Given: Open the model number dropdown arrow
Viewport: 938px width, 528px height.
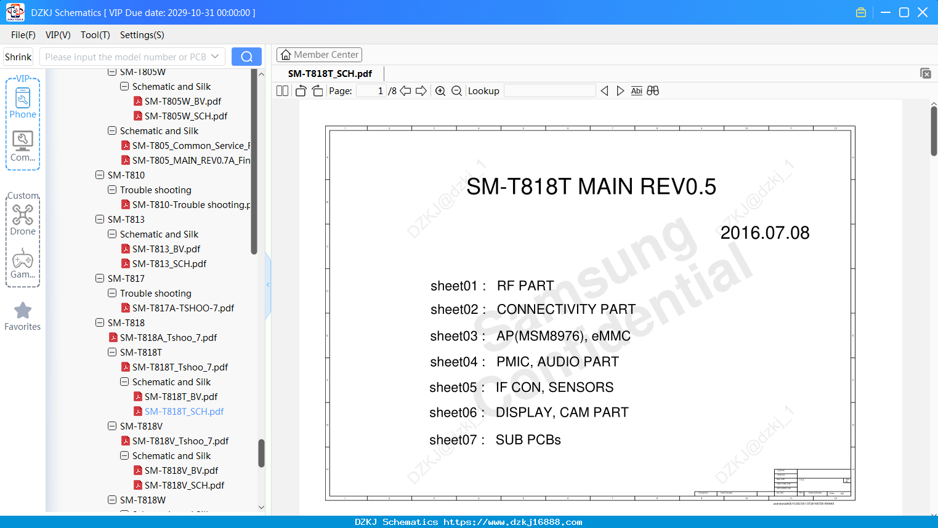Looking at the screenshot, I should coord(215,57).
